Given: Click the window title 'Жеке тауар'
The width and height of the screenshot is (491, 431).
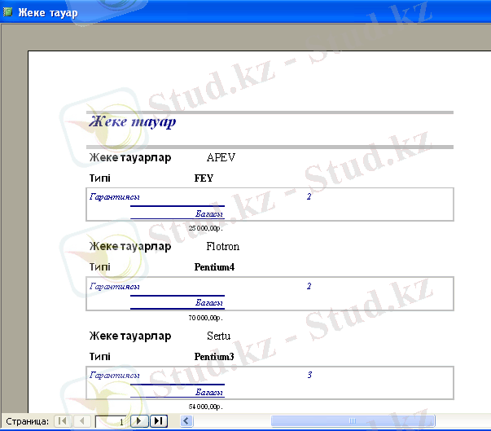Looking at the screenshot, I should point(48,12).
